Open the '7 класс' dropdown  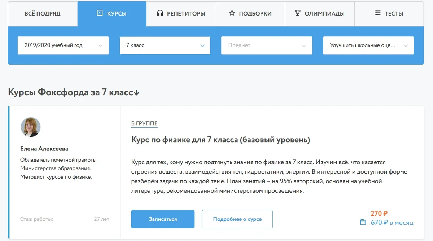(165, 45)
